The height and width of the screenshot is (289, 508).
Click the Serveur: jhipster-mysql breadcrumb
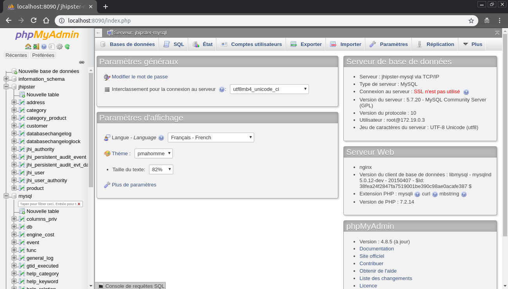140,33
